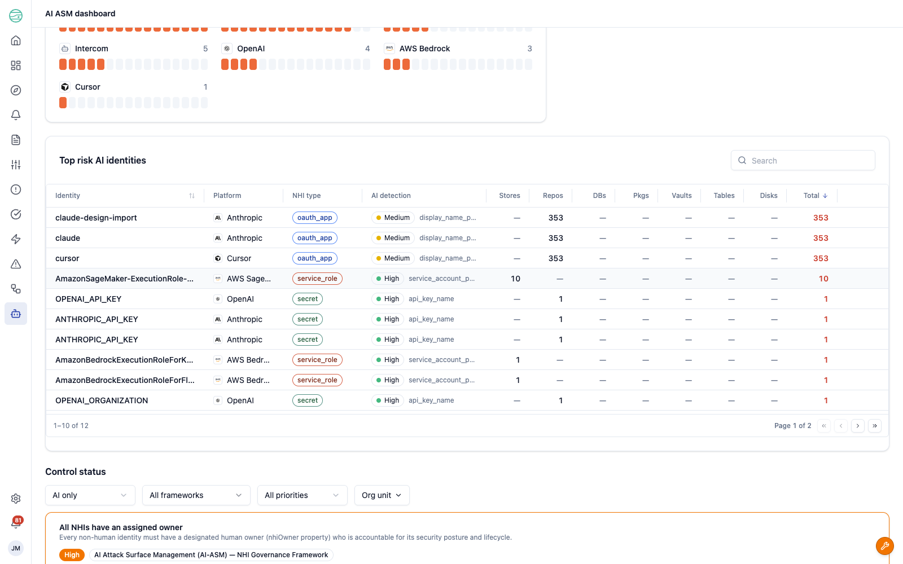Jump to the first page of results
903x564 pixels.
[824, 426]
